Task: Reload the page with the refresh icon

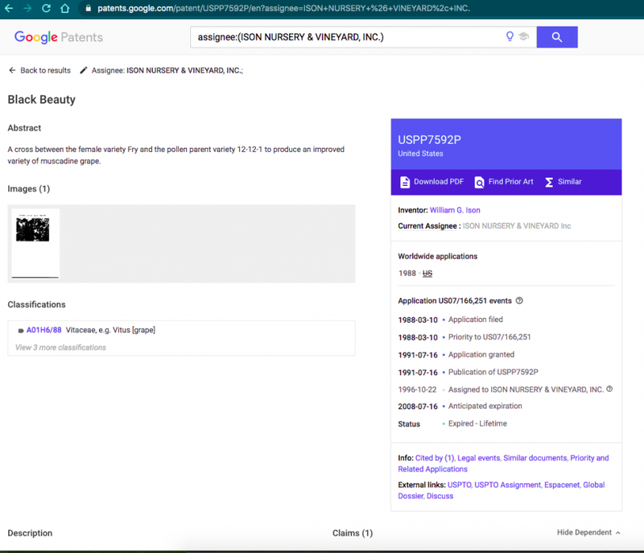Action: tap(46, 8)
